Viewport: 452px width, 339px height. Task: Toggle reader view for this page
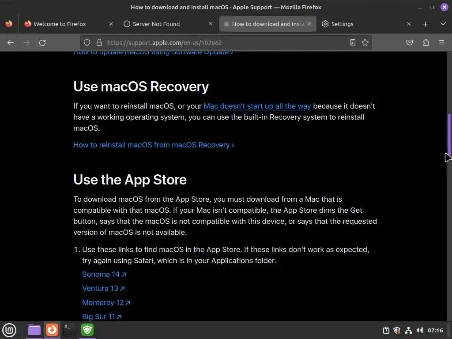click(x=352, y=43)
